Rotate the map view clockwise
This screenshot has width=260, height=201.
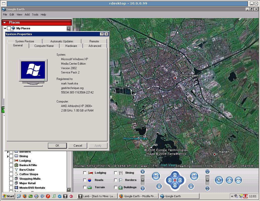pos(194,176)
